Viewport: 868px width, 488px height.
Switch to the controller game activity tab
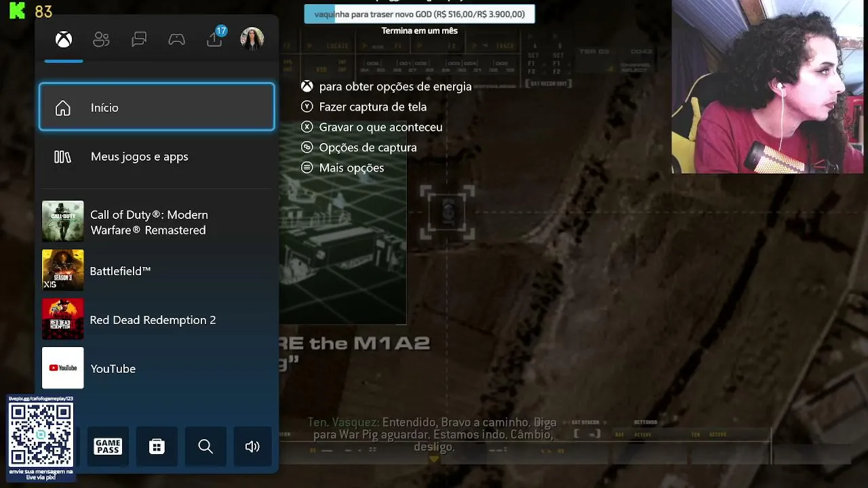point(177,39)
